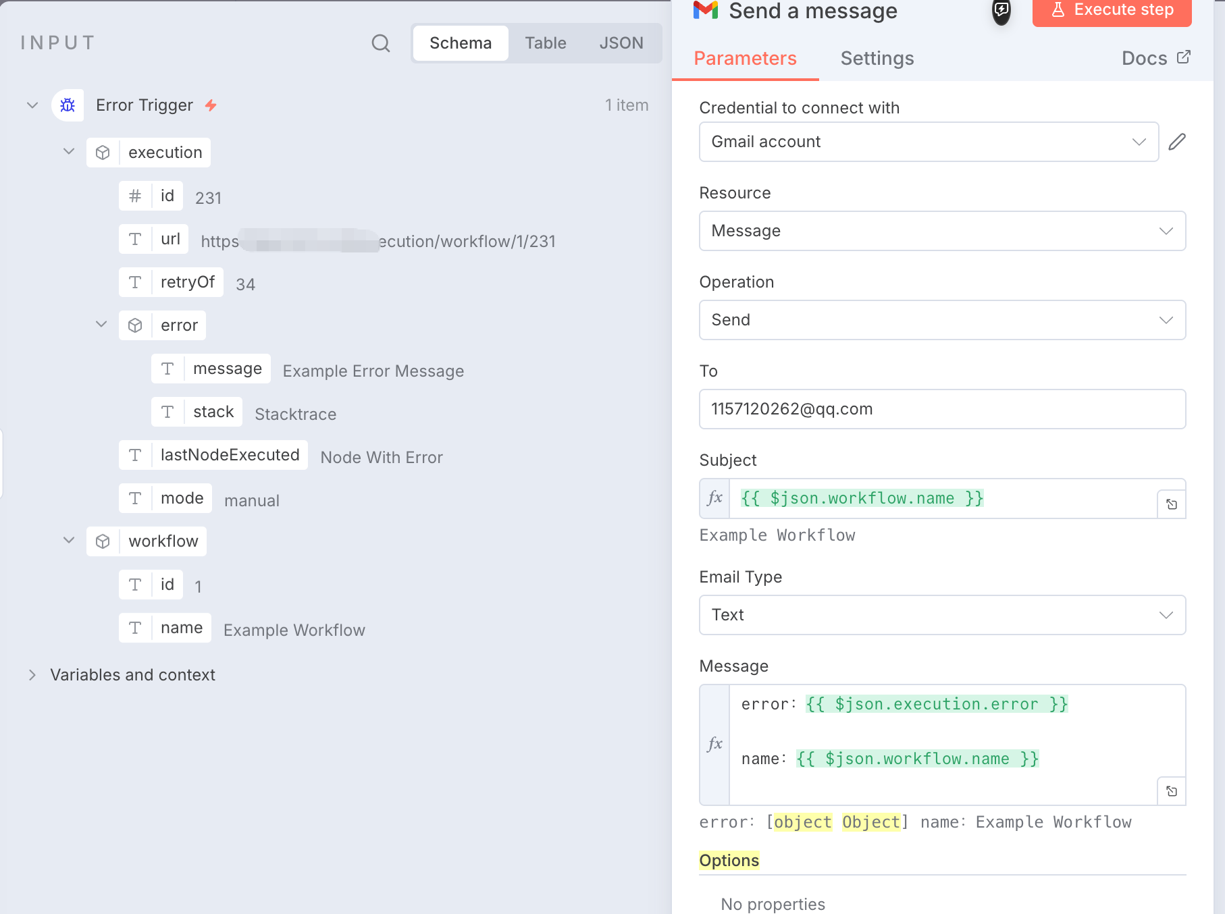Open the Email Type dropdown

click(x=942, y=615)
